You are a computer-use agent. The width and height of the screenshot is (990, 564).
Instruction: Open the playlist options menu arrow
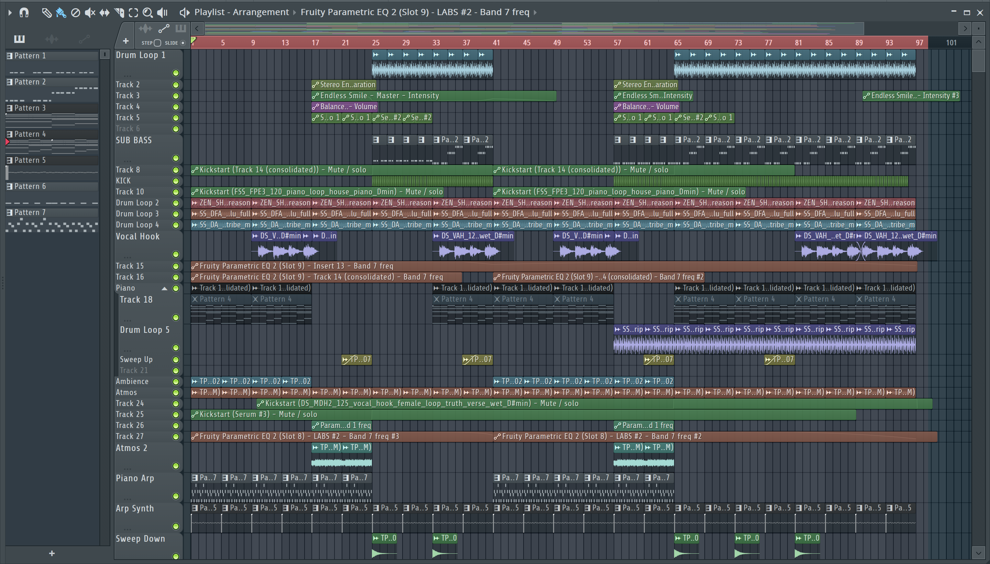click(x=10, y=12)
